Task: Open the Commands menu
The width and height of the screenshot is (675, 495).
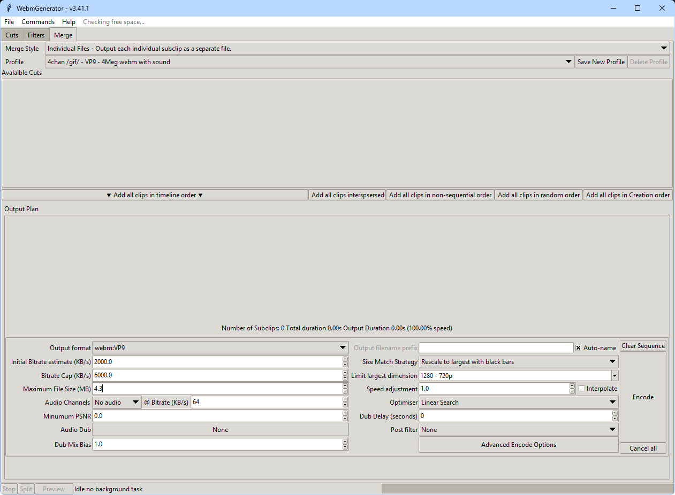Action: [x=38, y=22]
